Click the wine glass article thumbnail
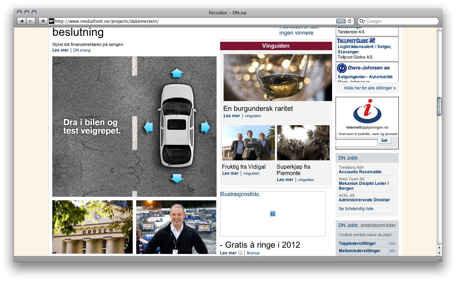 tap(278, 78)
